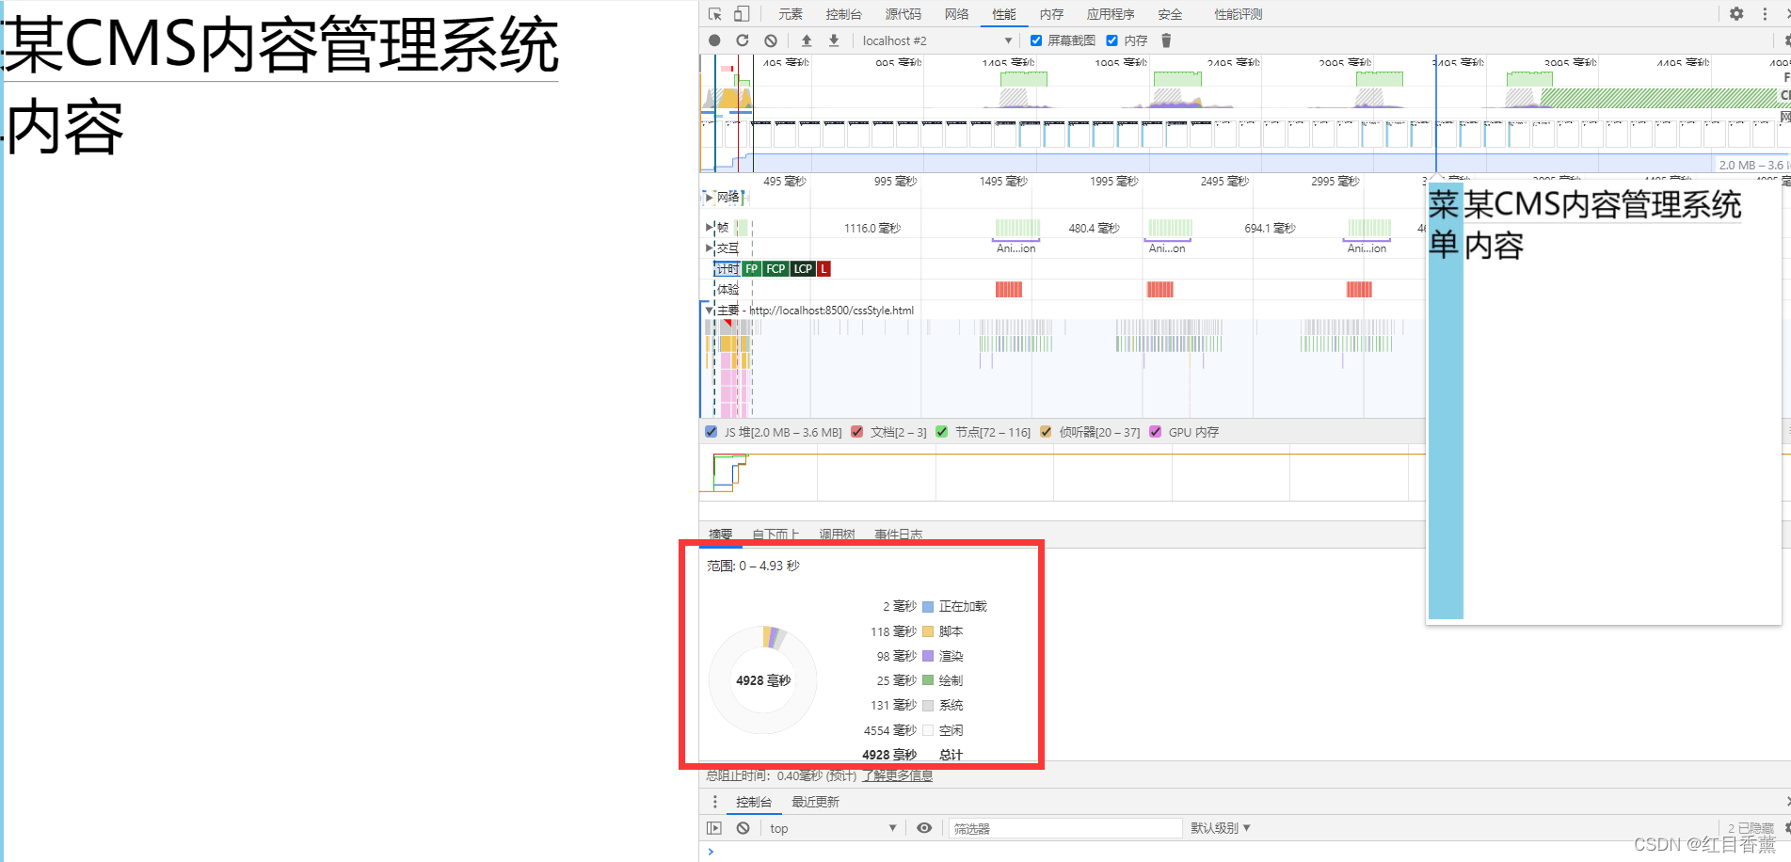The width and height of the screenshot is (1791, 862).
Task: Click the console 筛选器 filter field
Action: pyautogui.click(x=1063, y=827)
